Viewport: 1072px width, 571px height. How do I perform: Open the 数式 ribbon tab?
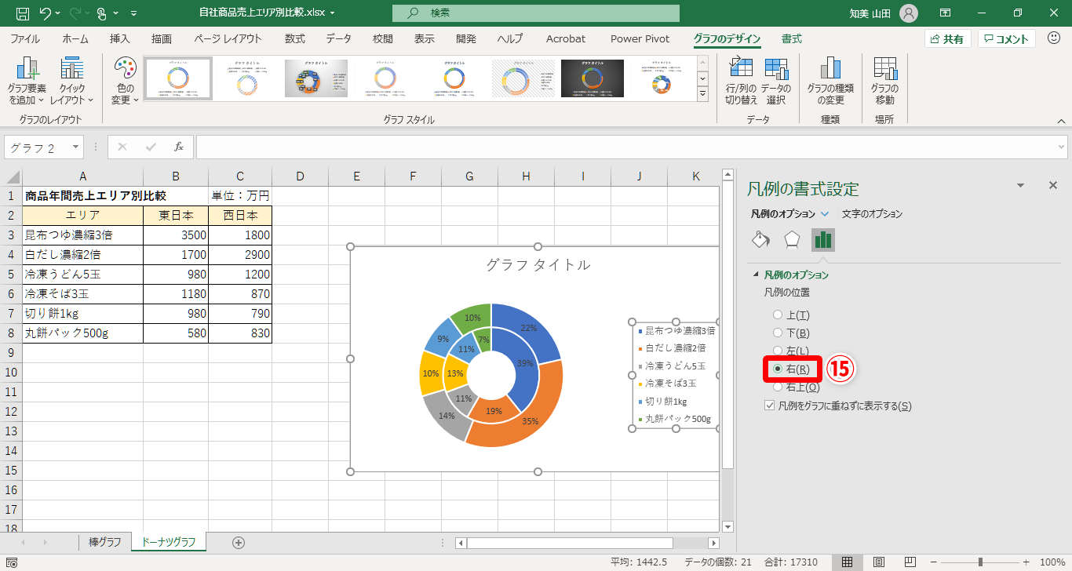[x=295, y=38]
